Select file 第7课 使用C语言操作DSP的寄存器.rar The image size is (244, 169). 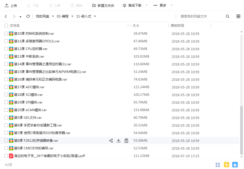(x=42, y=133)
